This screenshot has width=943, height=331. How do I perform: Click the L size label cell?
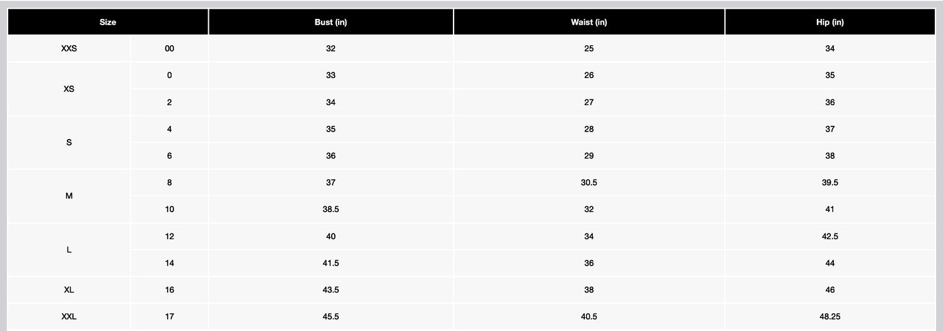pyautogui.click(x=69, y=249)
